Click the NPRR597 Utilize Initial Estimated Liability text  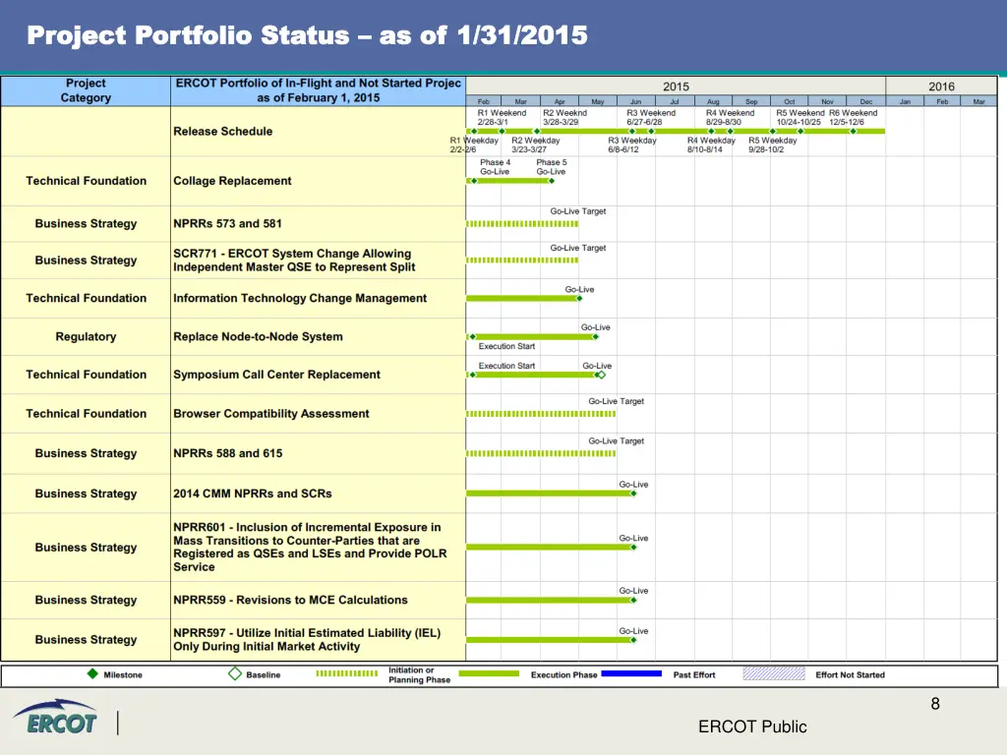307,639
